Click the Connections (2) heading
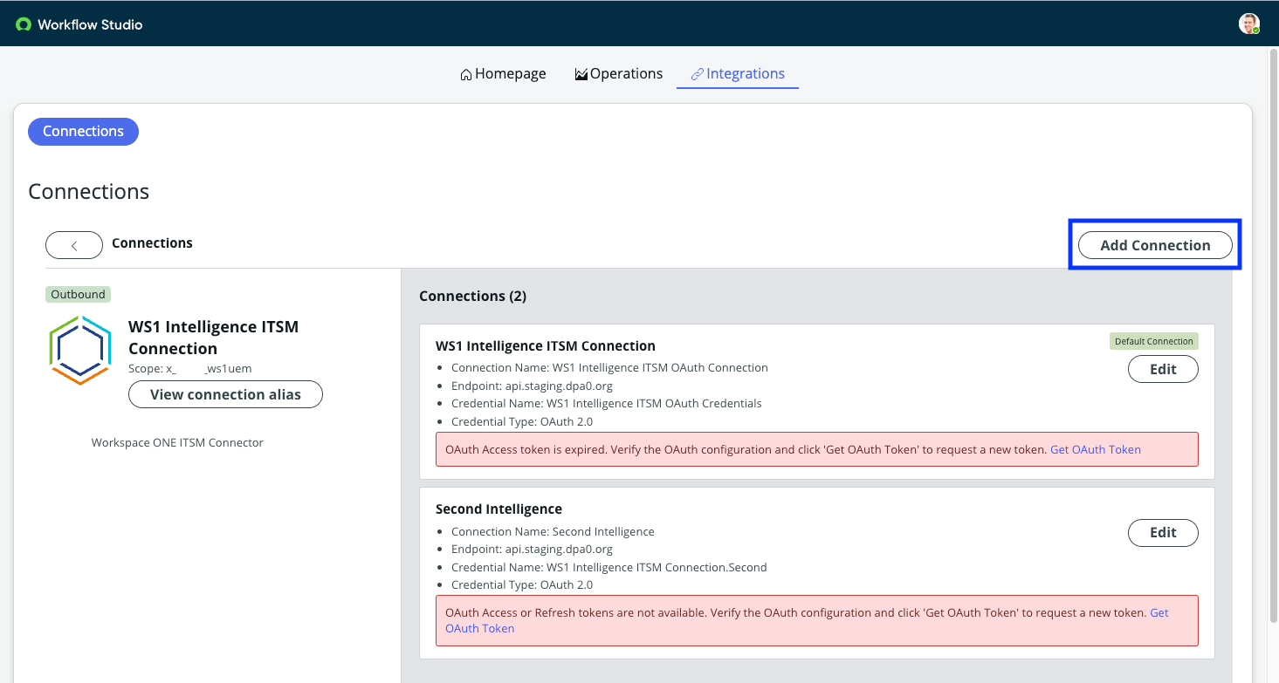Viewport: 1279px width, 683px height. [x=472, y=296]
